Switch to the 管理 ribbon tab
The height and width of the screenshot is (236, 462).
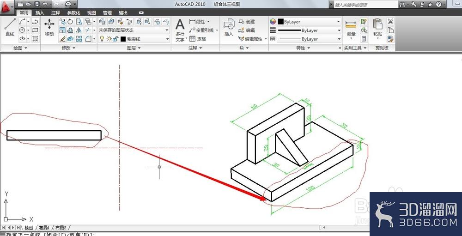107,12
